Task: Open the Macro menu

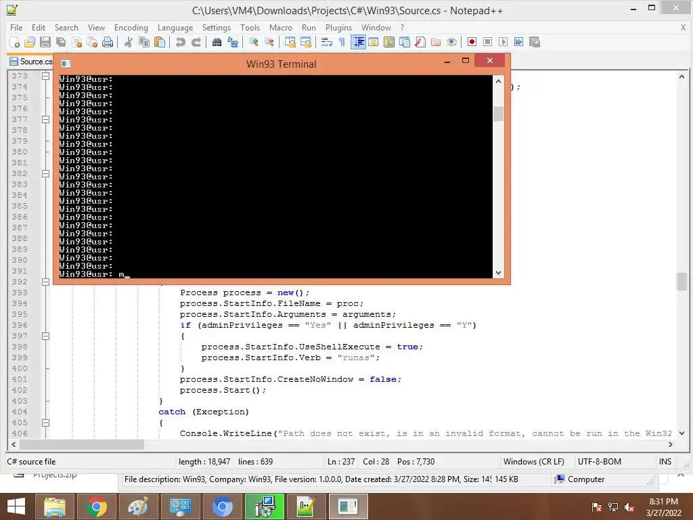Action: click(281, 27)
